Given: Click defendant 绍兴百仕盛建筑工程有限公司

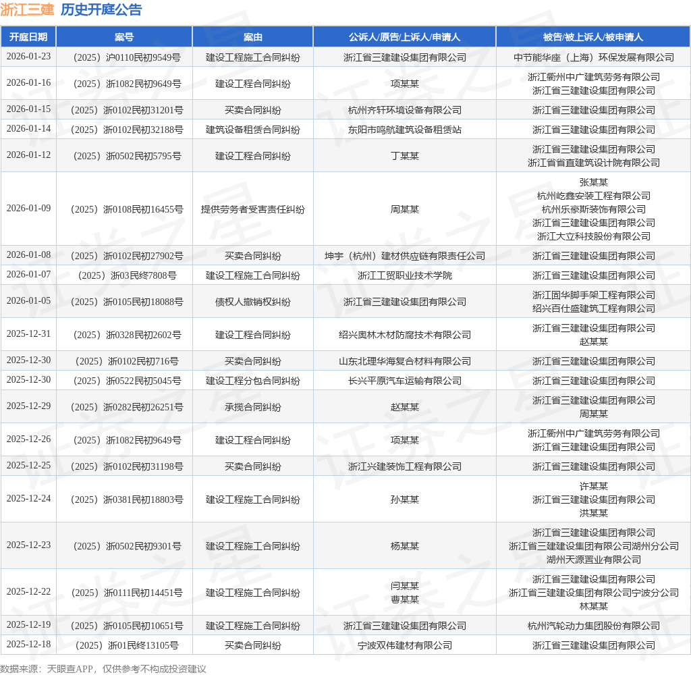Looking at the screenshot, I should point(594,308).
